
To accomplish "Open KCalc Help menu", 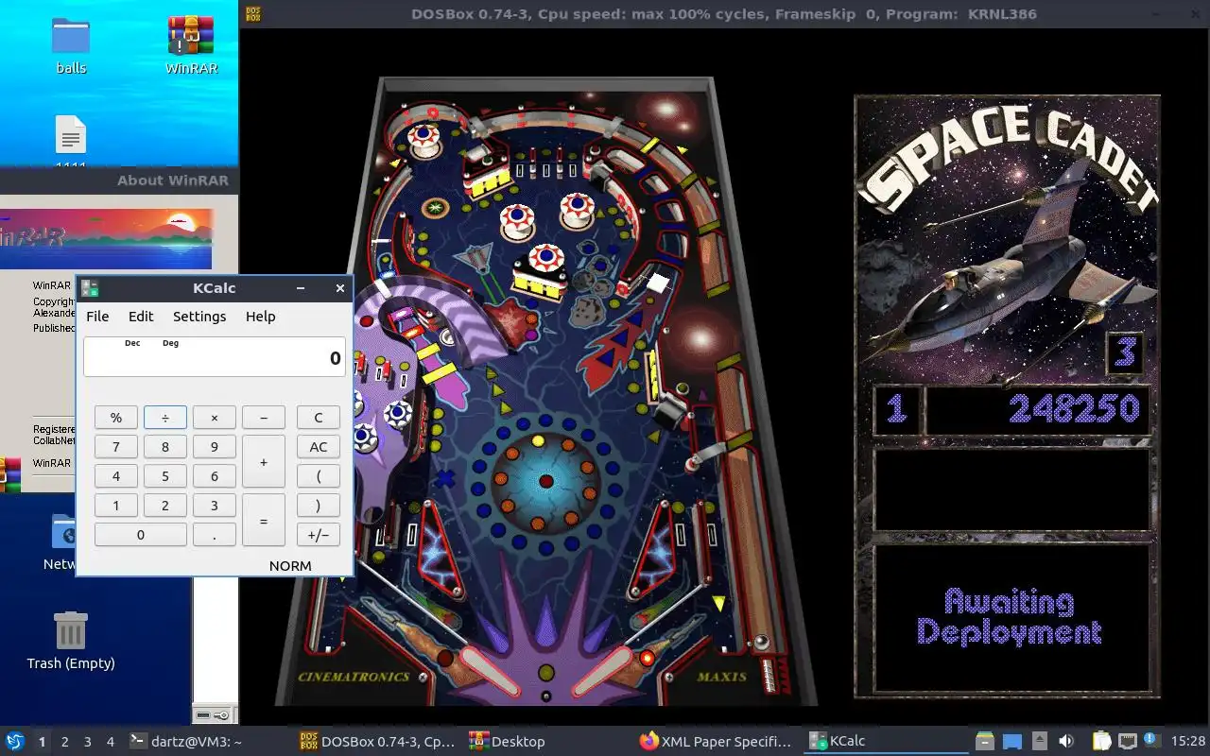I will (261, 317).
